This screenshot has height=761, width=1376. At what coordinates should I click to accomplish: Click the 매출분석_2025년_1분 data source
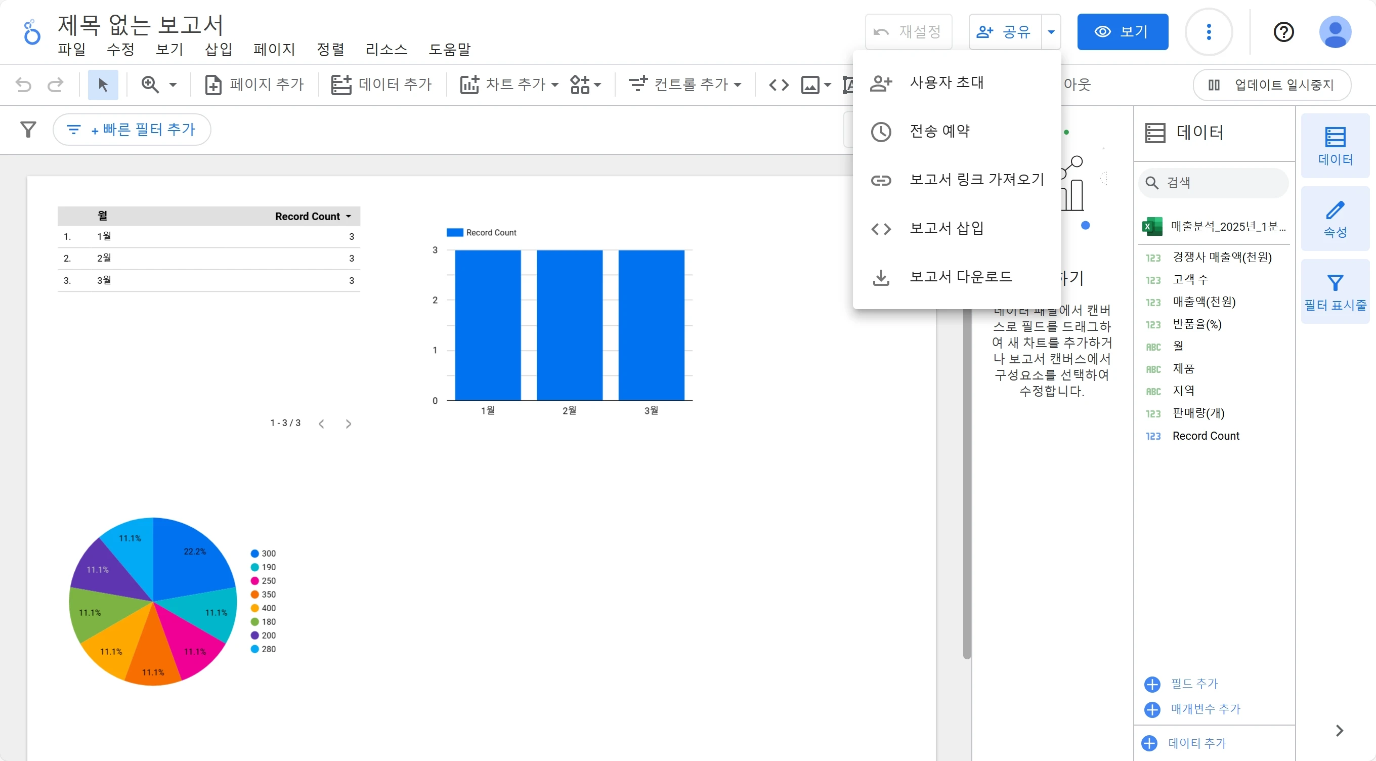pos(1214,227)
